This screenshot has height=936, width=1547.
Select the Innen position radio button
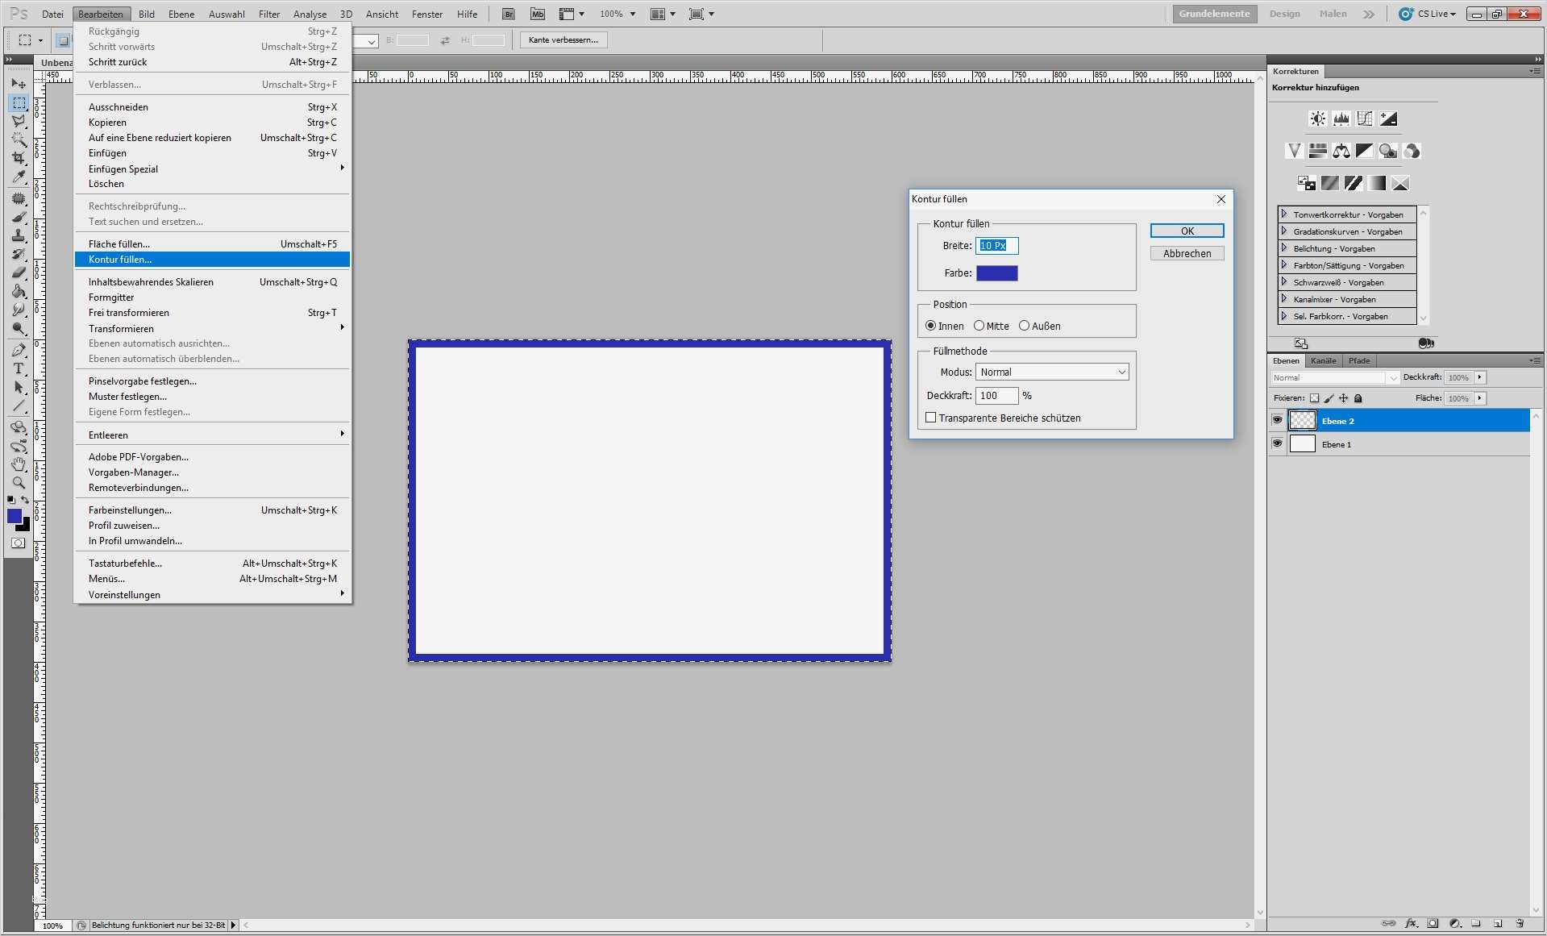pos(930,326)
